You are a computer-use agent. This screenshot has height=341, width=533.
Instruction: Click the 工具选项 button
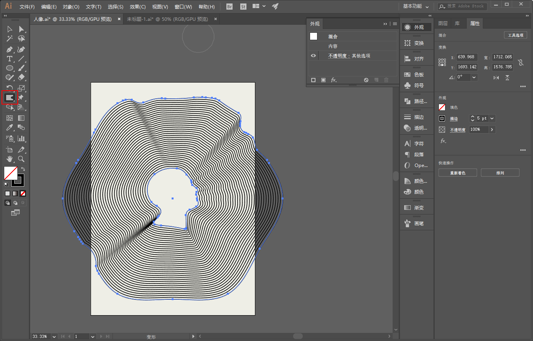516,35
